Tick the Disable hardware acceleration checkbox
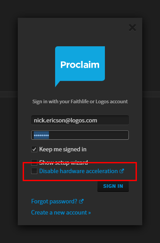This screenshot has height=243, width=160. click(x=34, y=171)
